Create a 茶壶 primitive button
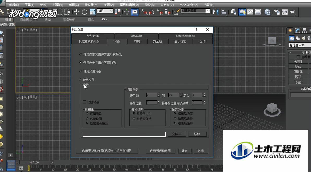Screen dimensions: 311x172 click(298, 82)
